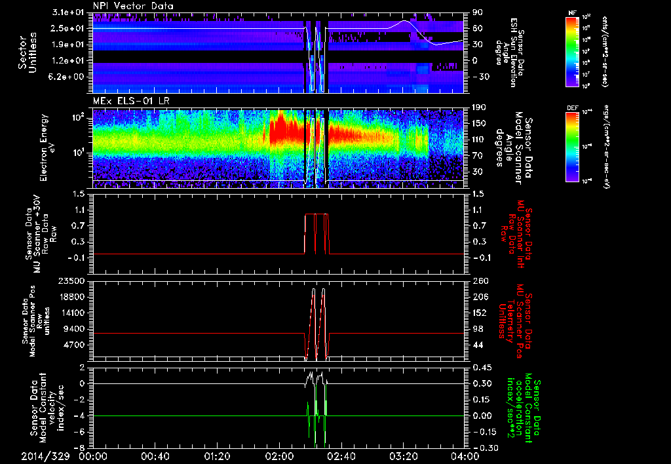671x464 pixels.
Task: Click the "ergs/(cm**2-sr-sec-eV)" units label
Action: 605,147
